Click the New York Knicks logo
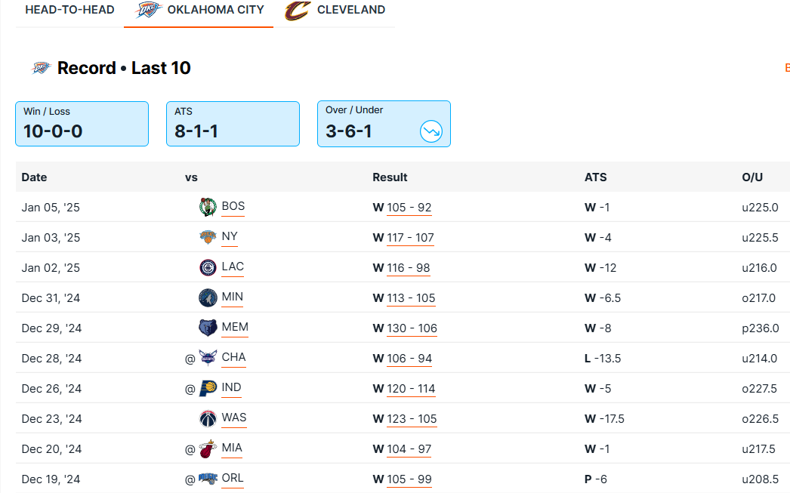 [x=208, y=237]
